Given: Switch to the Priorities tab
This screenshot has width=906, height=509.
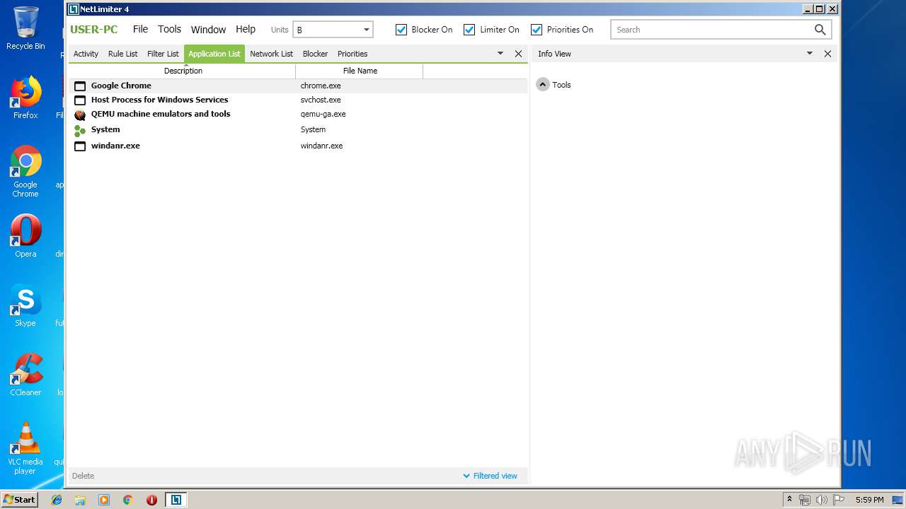Looking at the screenshot, I should click(x=352, y=54).
